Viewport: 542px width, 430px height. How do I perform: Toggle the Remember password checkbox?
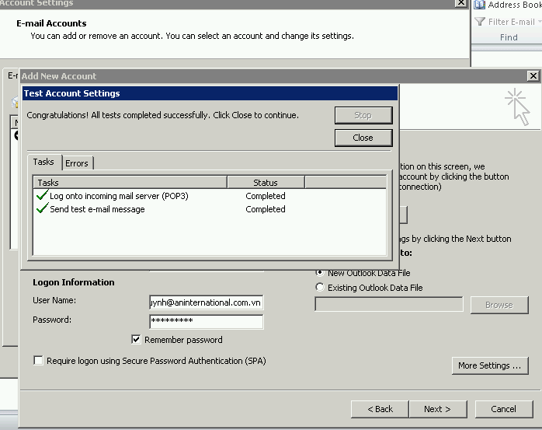[136, 339]
